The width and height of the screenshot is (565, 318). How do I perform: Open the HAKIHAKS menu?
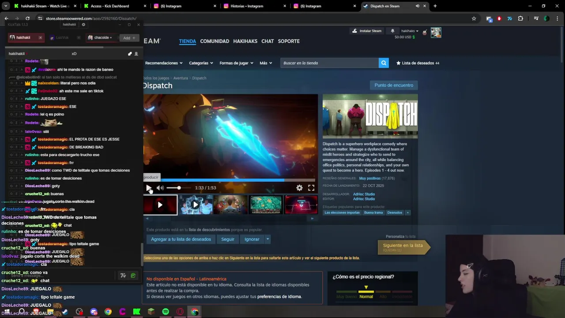click(x=245, y=41)
